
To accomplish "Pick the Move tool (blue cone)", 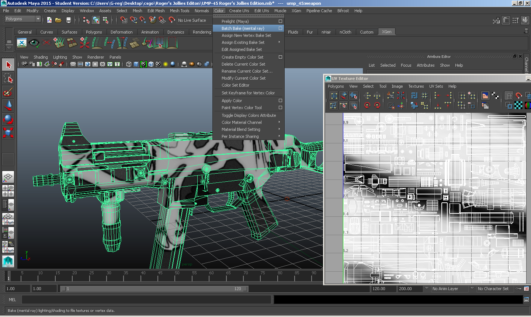I will pos(8,105).
